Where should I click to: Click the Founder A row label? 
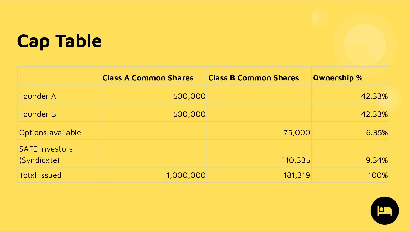(x=38, y=96)
